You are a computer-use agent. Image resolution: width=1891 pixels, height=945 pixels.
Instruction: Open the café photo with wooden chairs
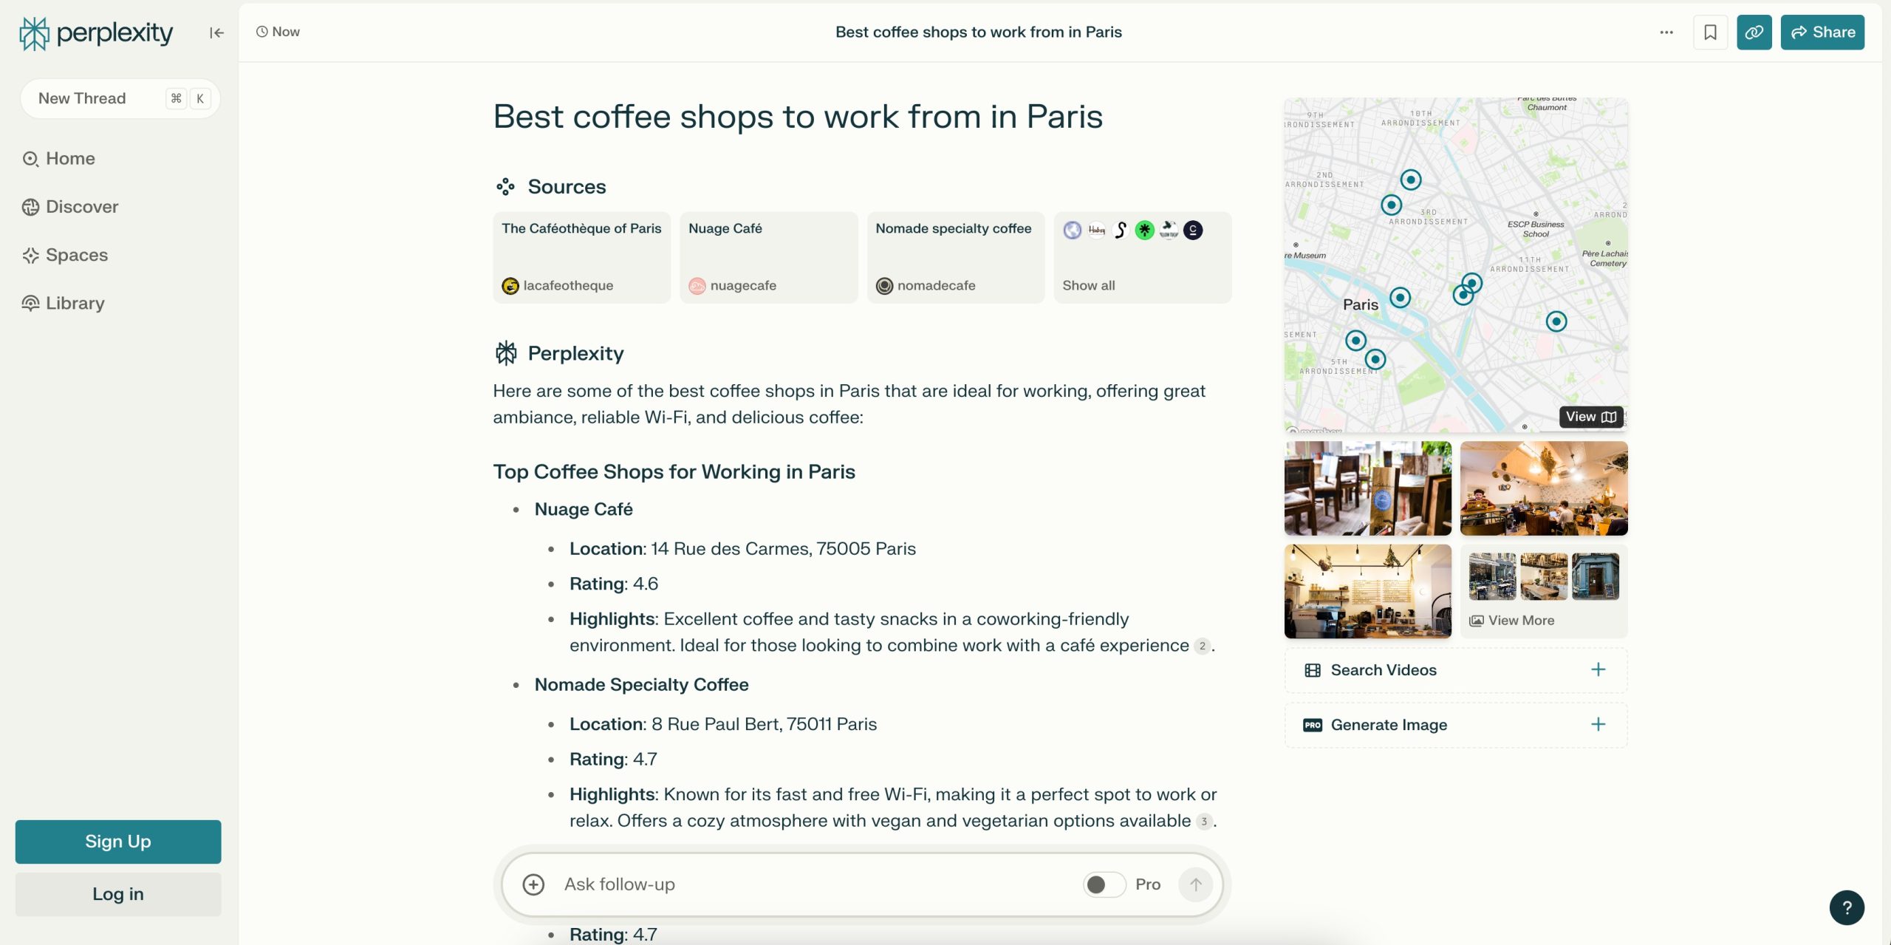[1368, 488]
